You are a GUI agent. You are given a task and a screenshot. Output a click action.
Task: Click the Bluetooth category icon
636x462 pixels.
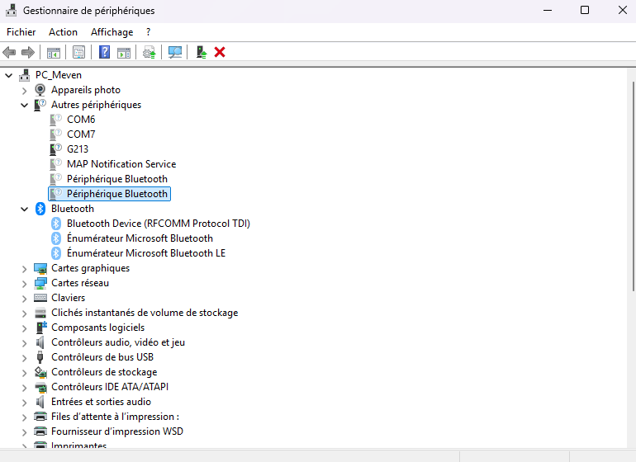point(40,208)
